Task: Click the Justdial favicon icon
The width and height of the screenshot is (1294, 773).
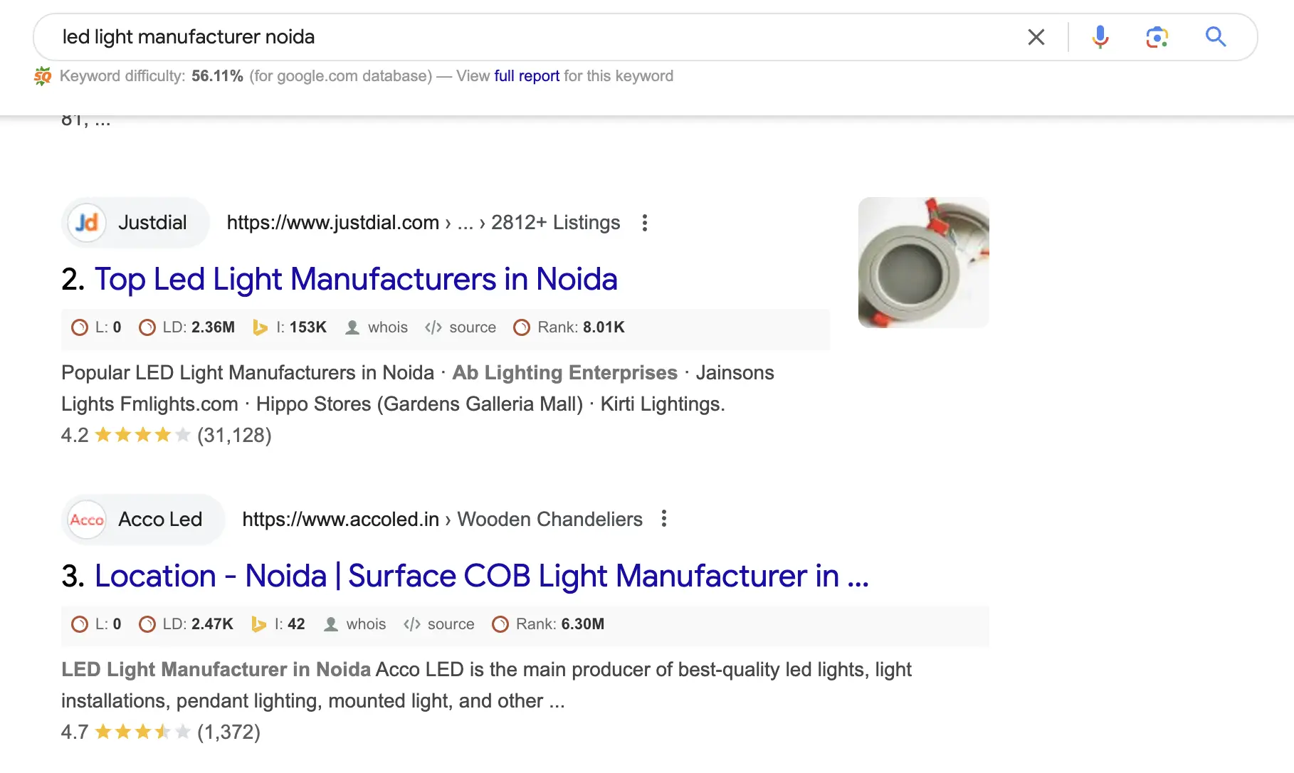Action: pyautogui.click(x=87, y=223)
